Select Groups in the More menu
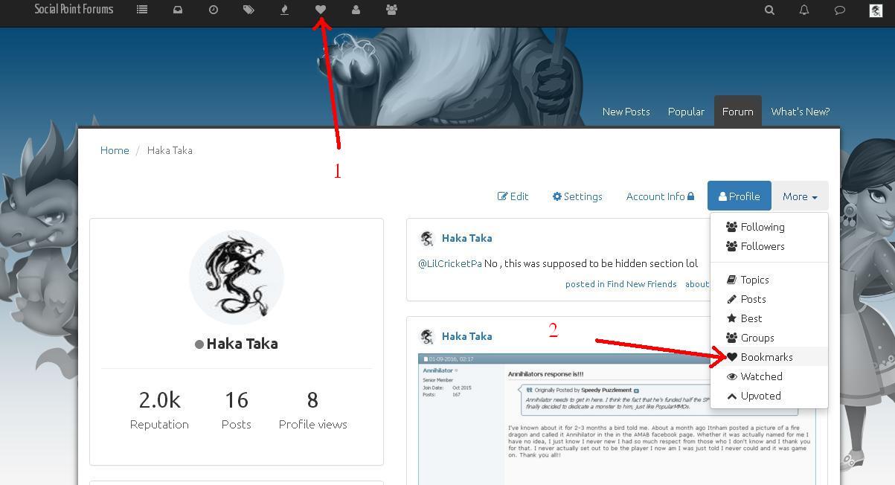Screen dimensions: 895x485 point(769,338)
